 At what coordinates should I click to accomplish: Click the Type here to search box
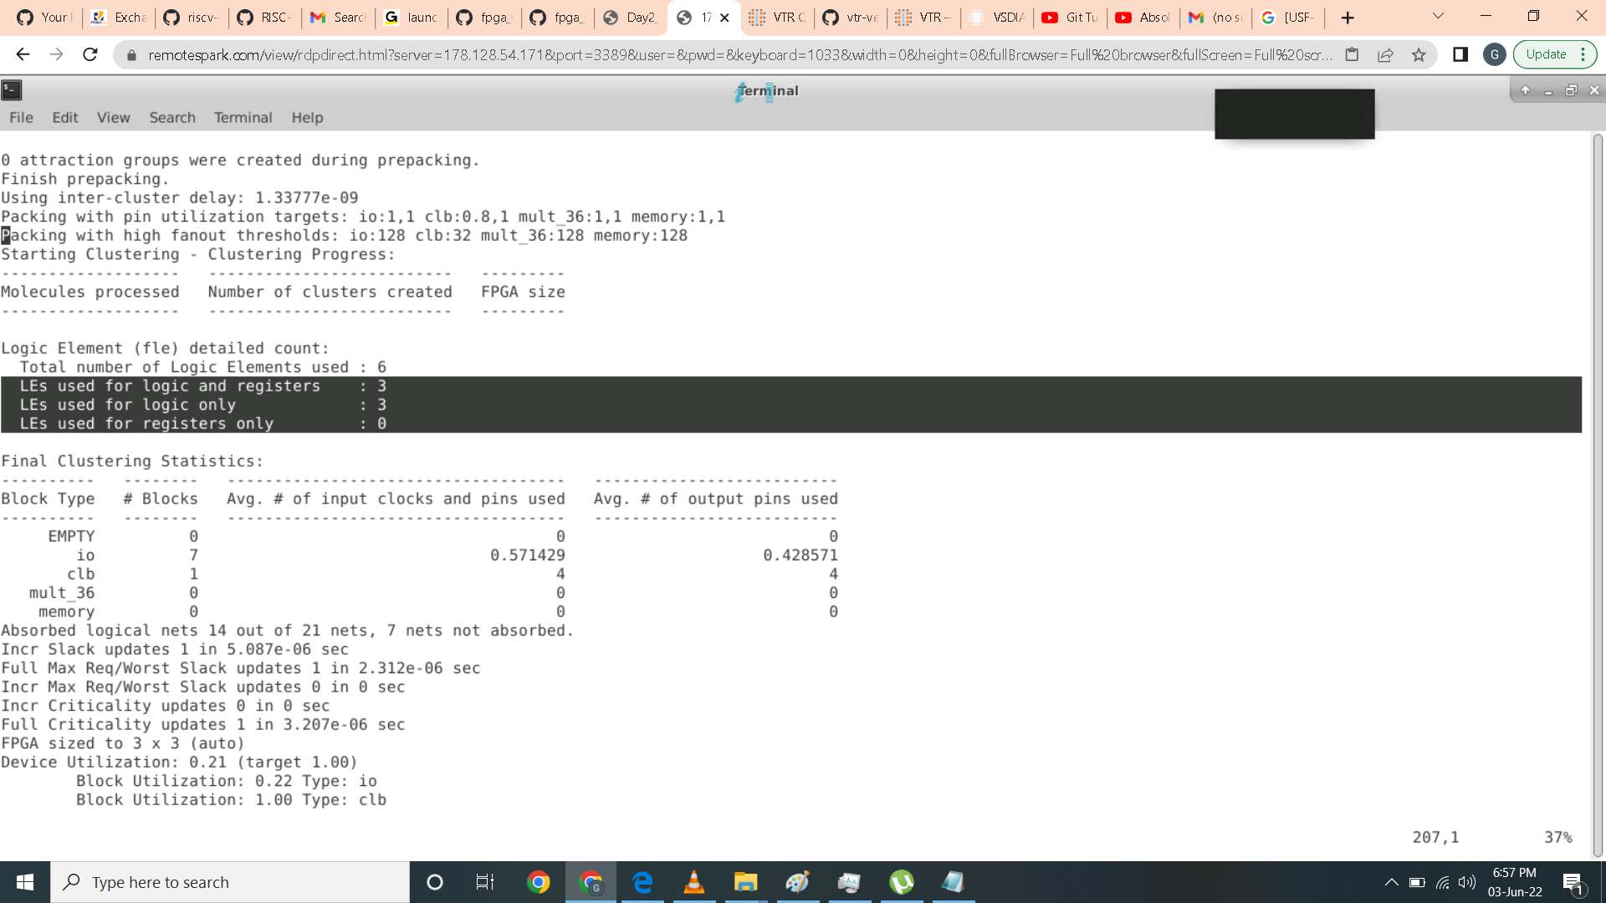pyautogui.click(x=230, y=882)
